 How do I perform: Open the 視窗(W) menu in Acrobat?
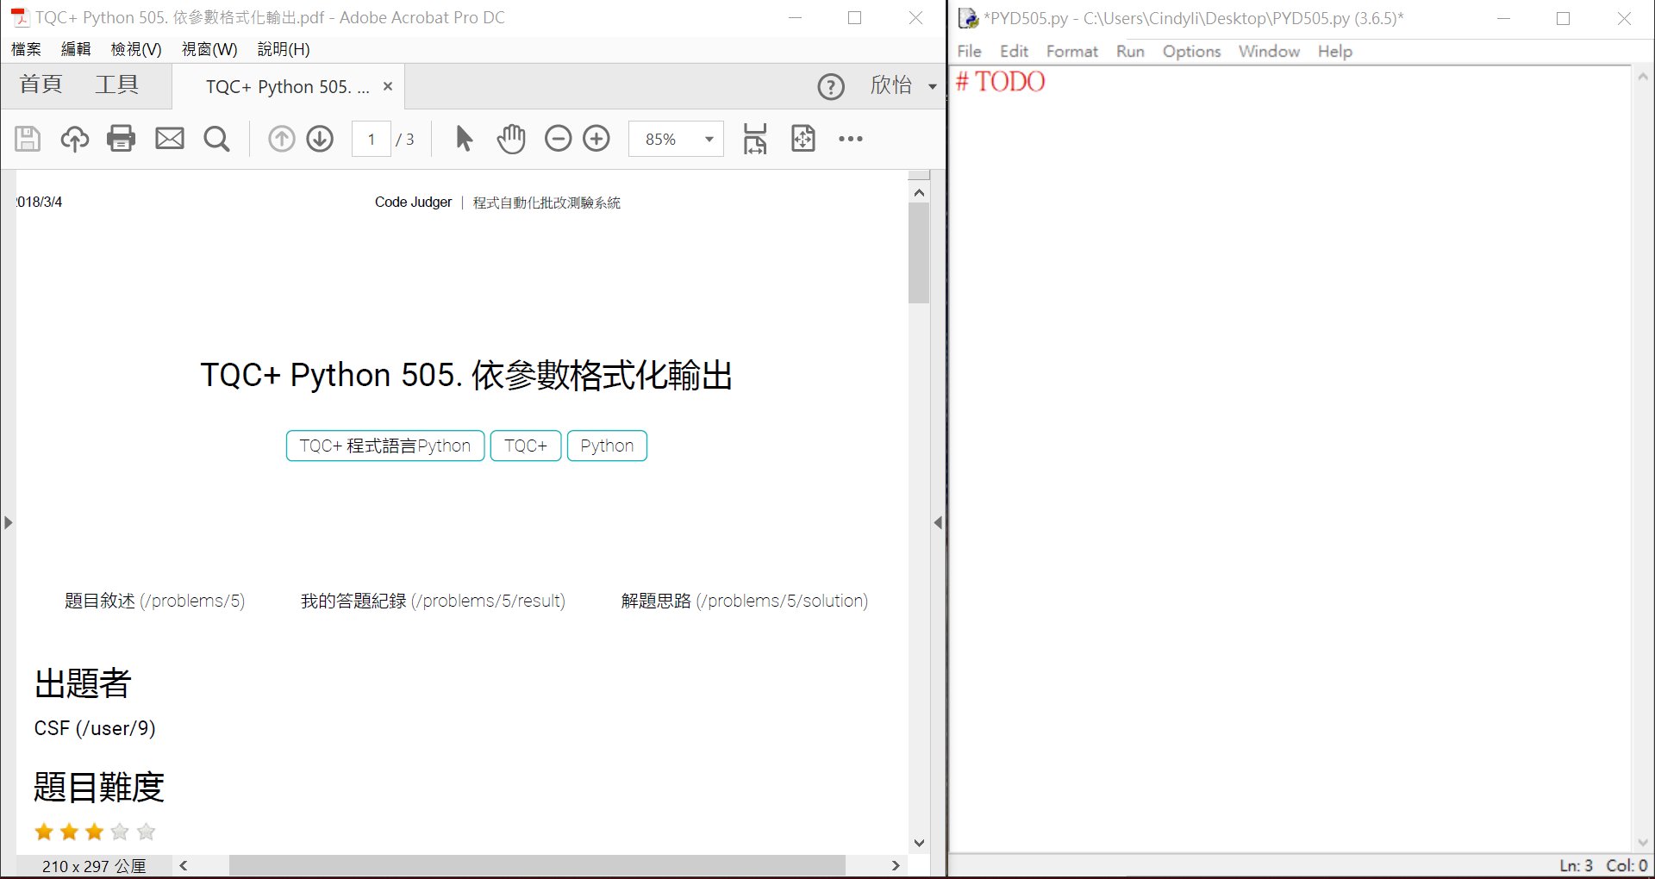click(x=209, y=49)
